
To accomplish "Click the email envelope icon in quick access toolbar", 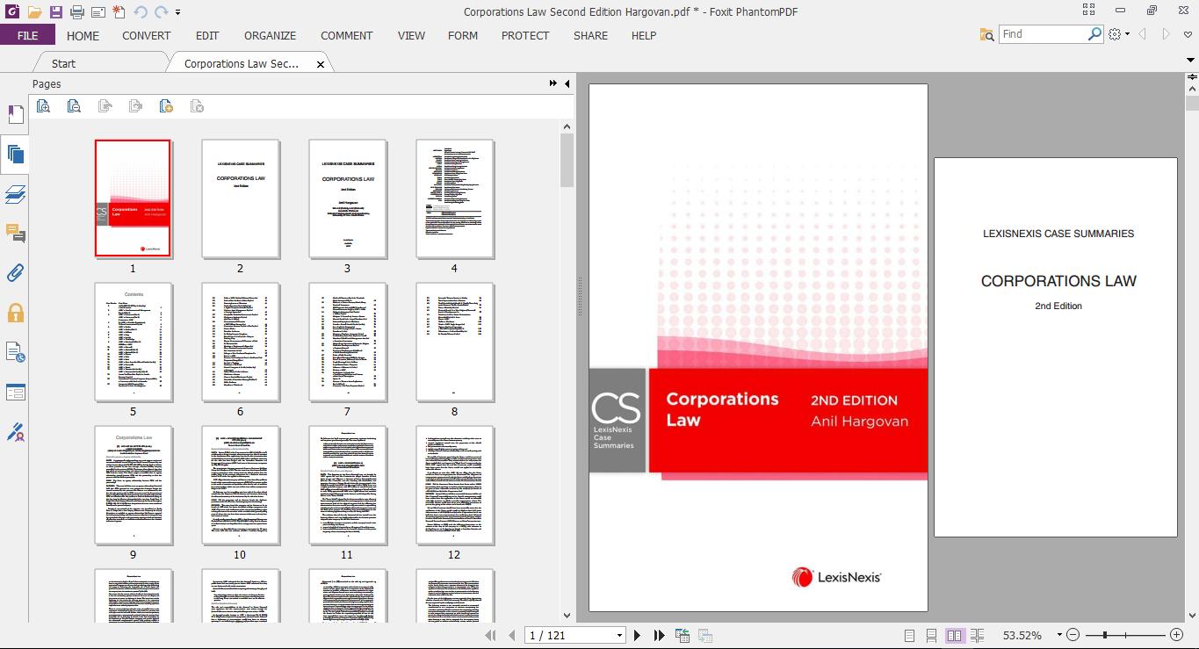I will tap(98, 12).
